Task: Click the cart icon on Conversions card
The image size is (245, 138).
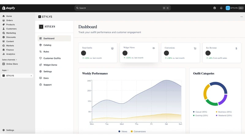Action: pyautogui.click(x=195, y=48)
